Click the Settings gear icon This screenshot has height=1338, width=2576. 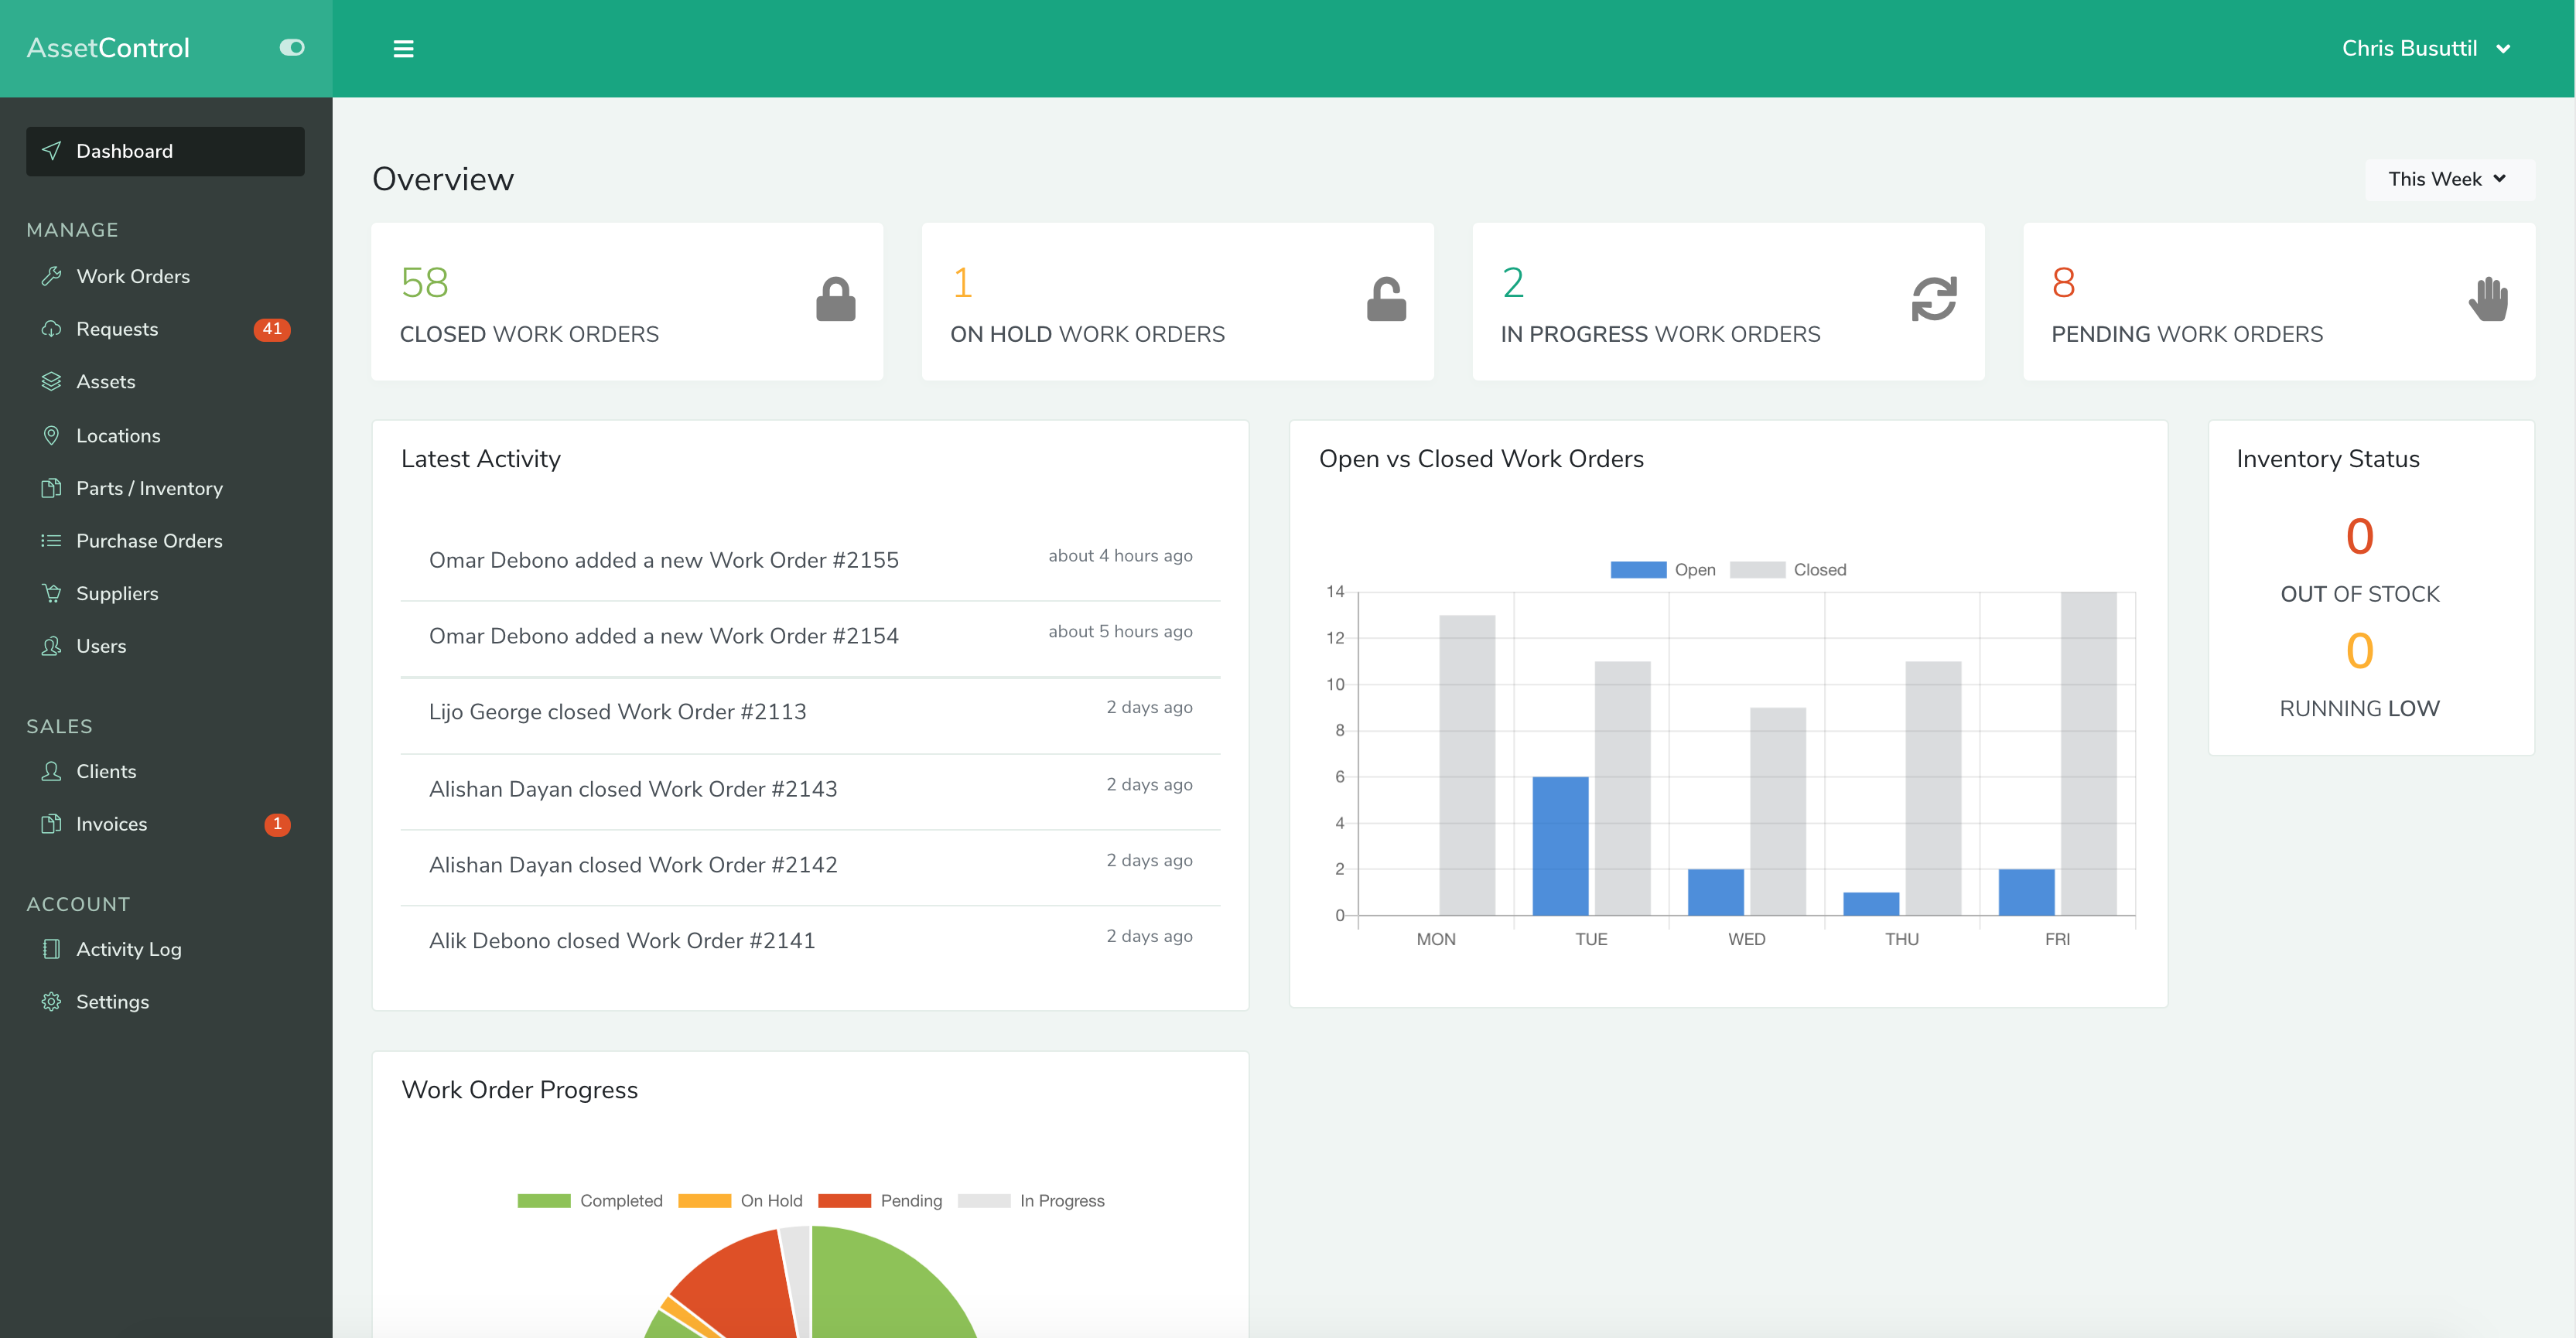pos(51,1002)
